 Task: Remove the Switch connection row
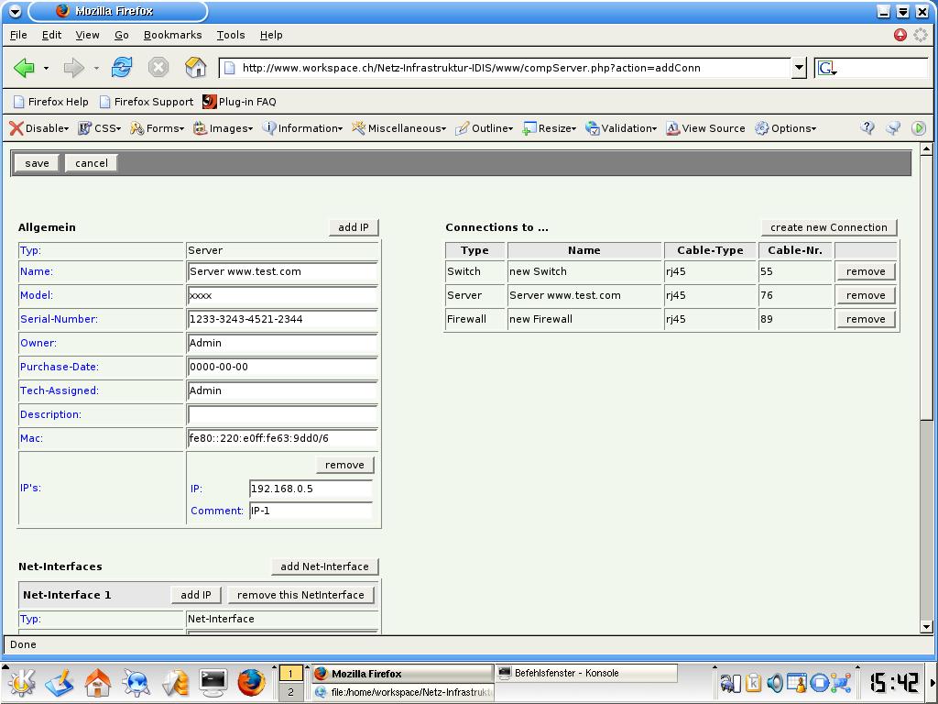[866, 271]
